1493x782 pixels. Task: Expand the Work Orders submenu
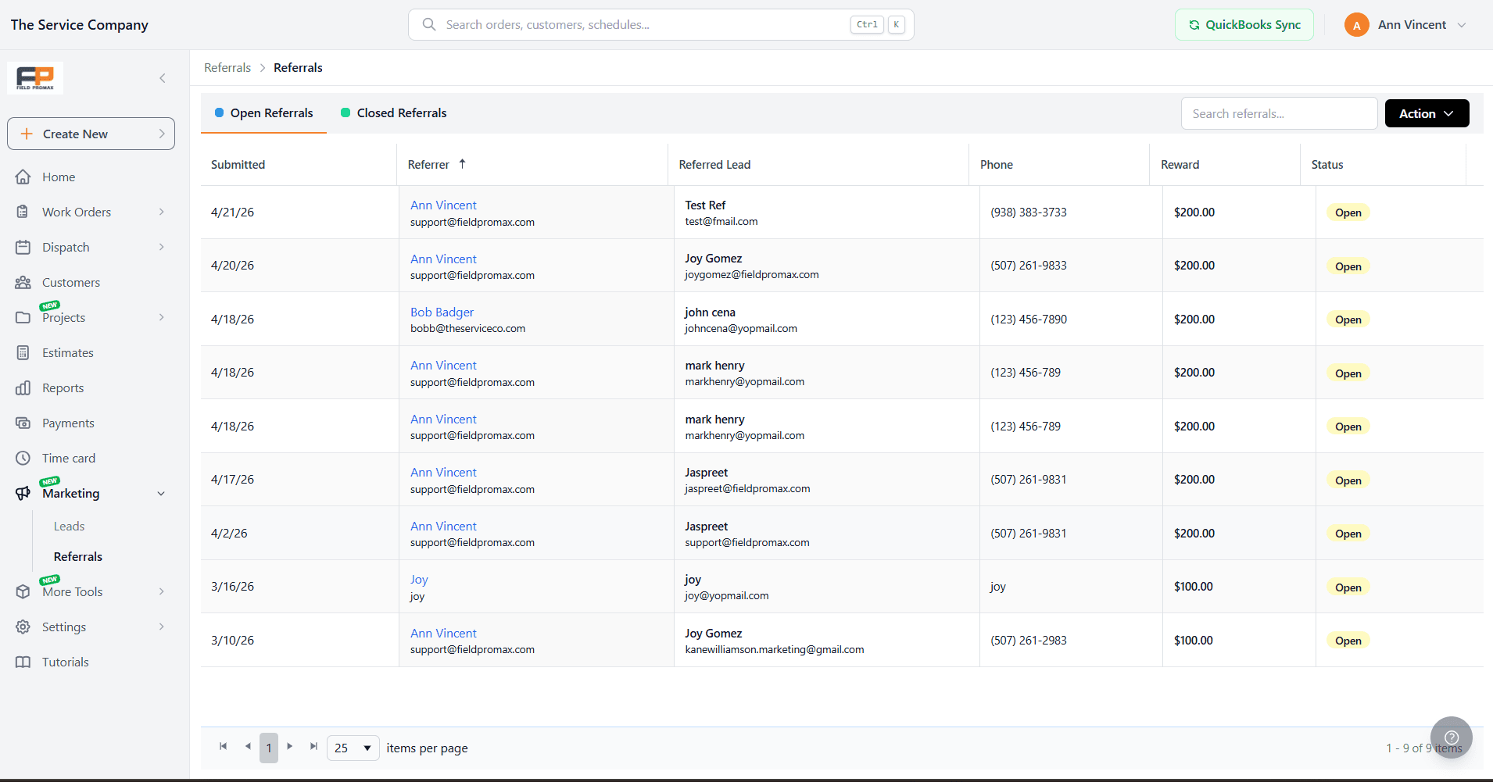(162, 212)
